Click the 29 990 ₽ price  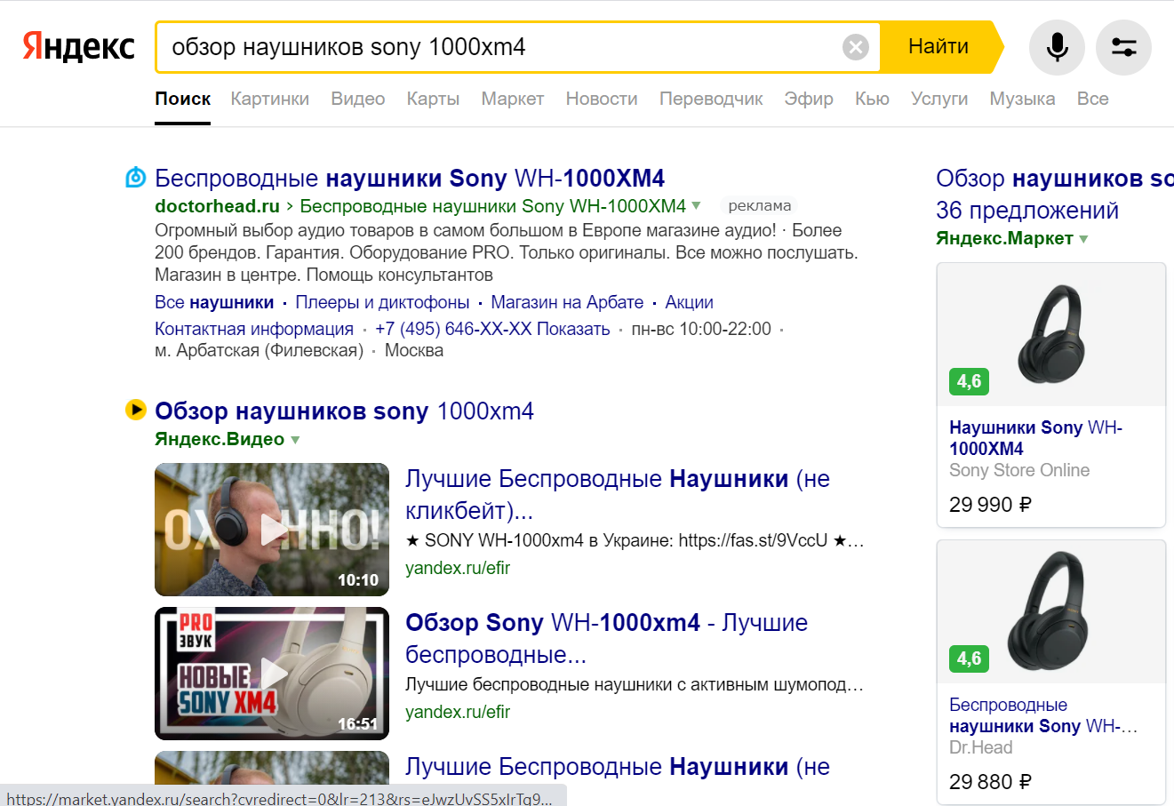pyautogui.click(x=990, y=505)
